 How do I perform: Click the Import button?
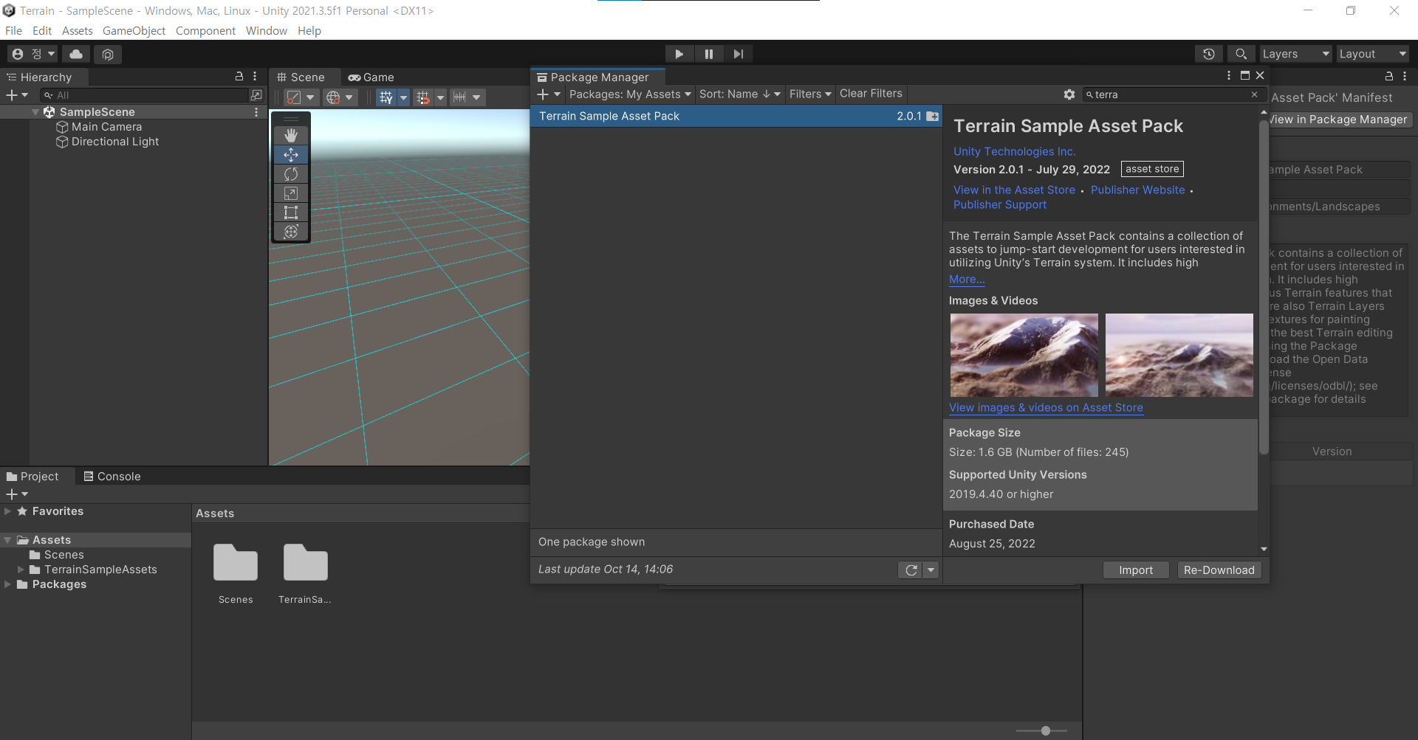click(1135, 570)
